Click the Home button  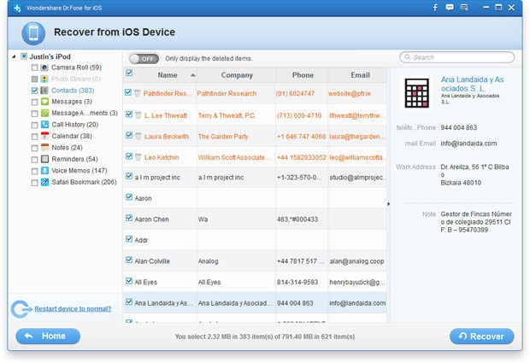(x=48, y=336)
